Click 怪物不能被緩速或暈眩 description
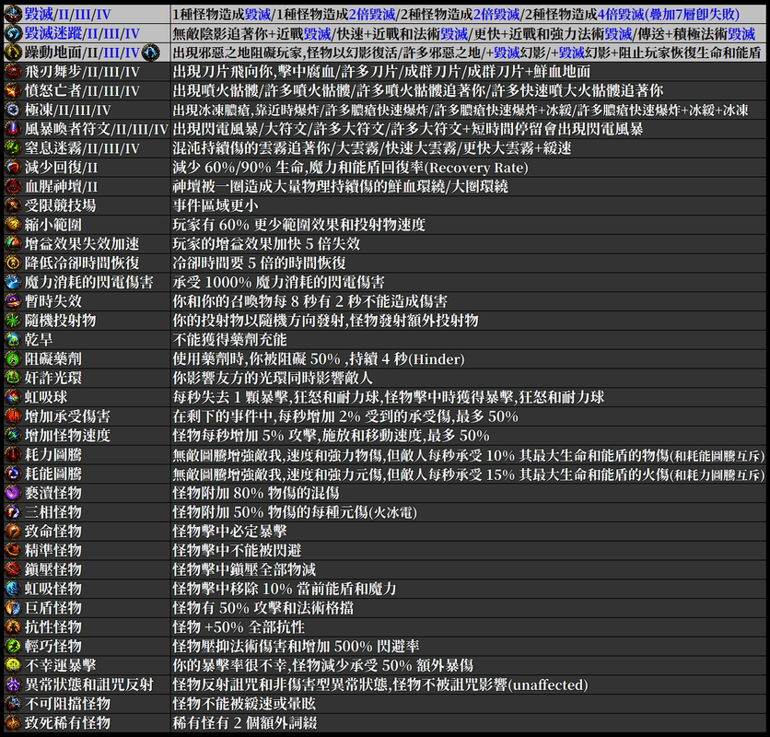The image size is (770, 737). click(x=244, y=704)
